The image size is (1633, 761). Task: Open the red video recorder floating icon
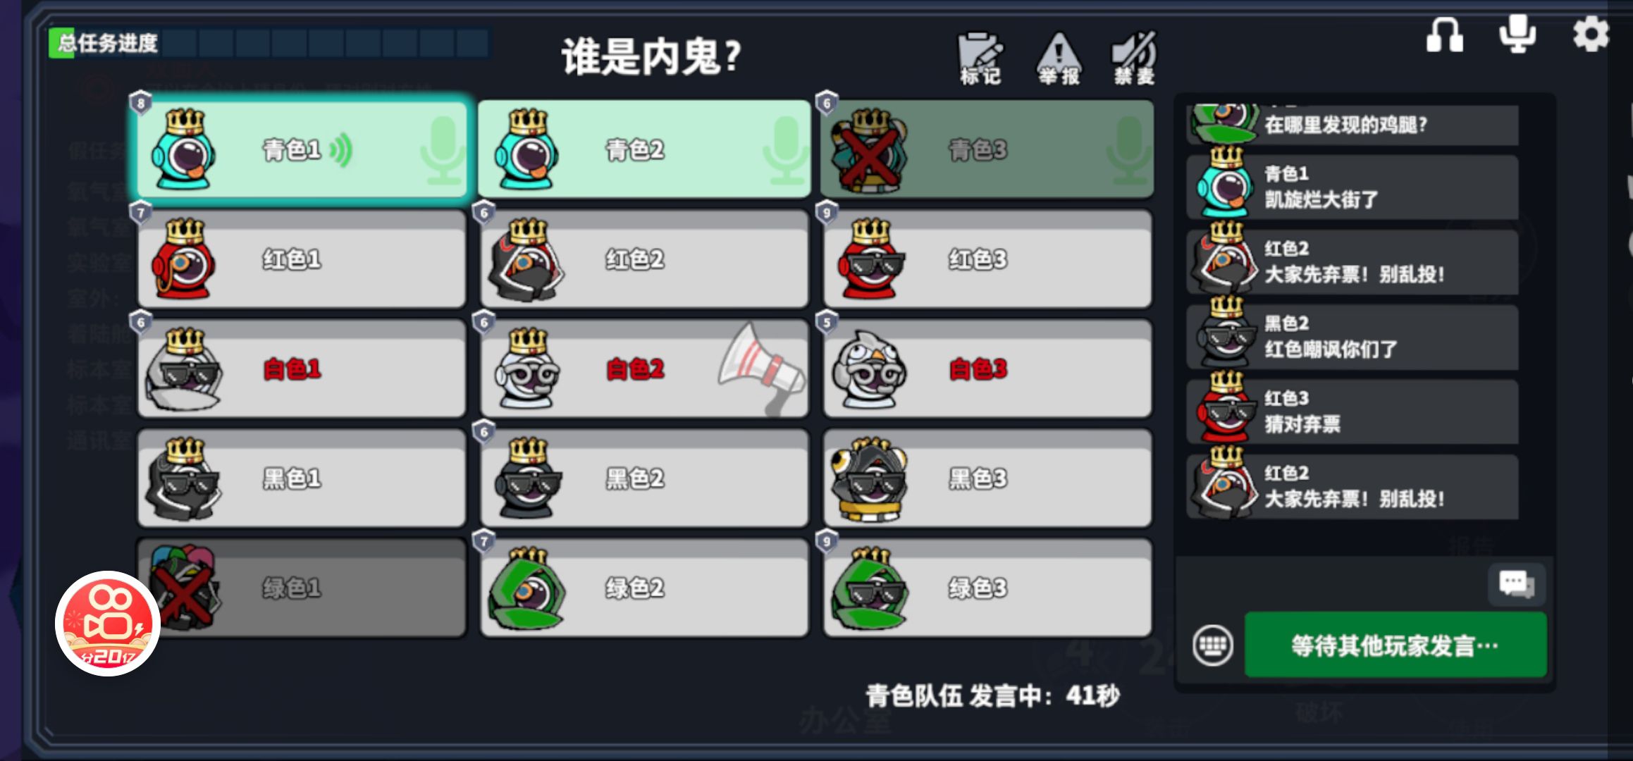tap(108, 624)
